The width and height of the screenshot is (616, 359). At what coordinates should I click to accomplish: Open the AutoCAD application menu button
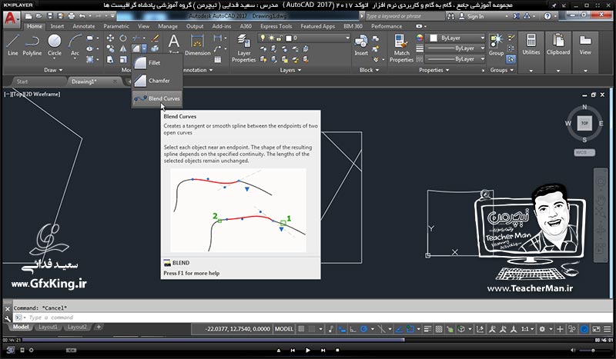point(11,18)
